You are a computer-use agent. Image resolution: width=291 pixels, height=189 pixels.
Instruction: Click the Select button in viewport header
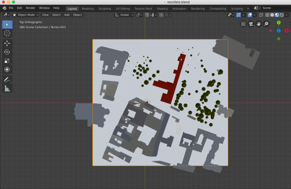point(56,15)
